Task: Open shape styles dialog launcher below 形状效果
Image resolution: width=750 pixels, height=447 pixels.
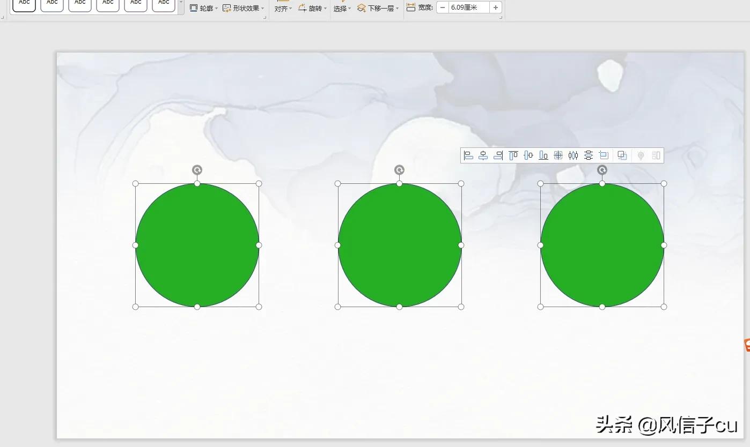Action: (x=265, y=18)
